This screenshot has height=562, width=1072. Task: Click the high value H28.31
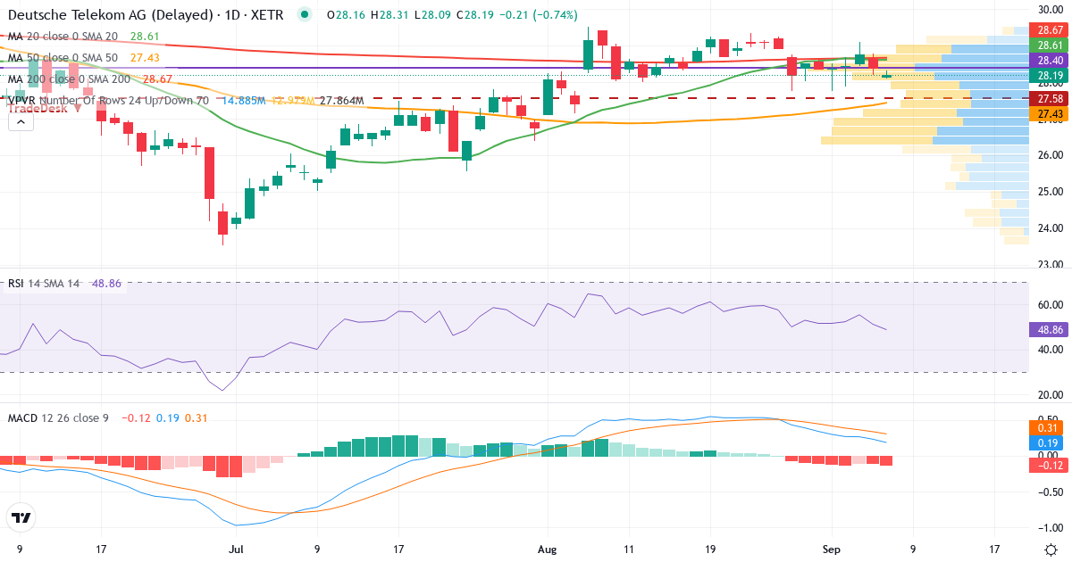click(x=390, y=15)
